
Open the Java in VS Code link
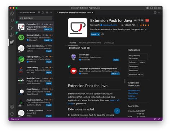[x=93, y=102]
